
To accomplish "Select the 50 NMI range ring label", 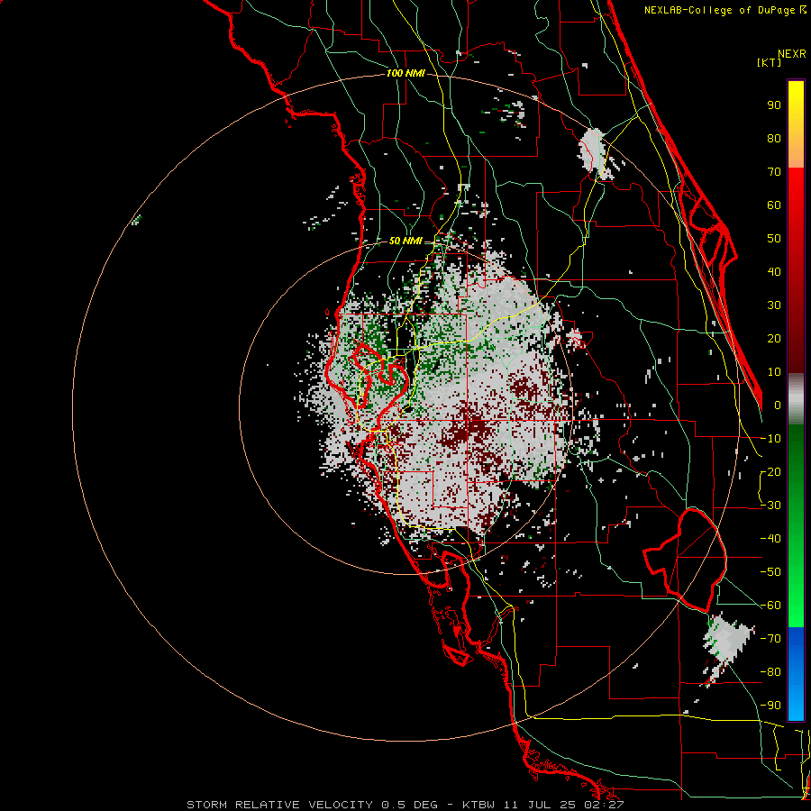I will coord(405,241).
